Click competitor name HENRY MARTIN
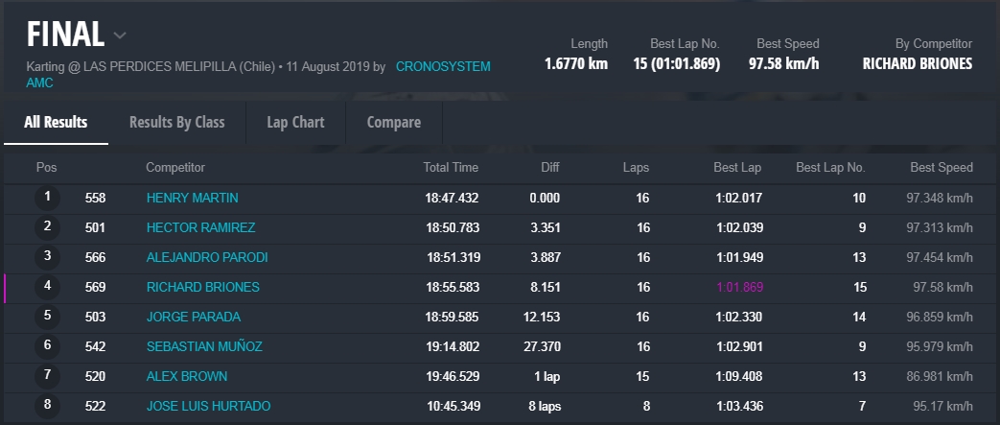The width and height of the screenshot is (1000, 425). pos(192,199)
